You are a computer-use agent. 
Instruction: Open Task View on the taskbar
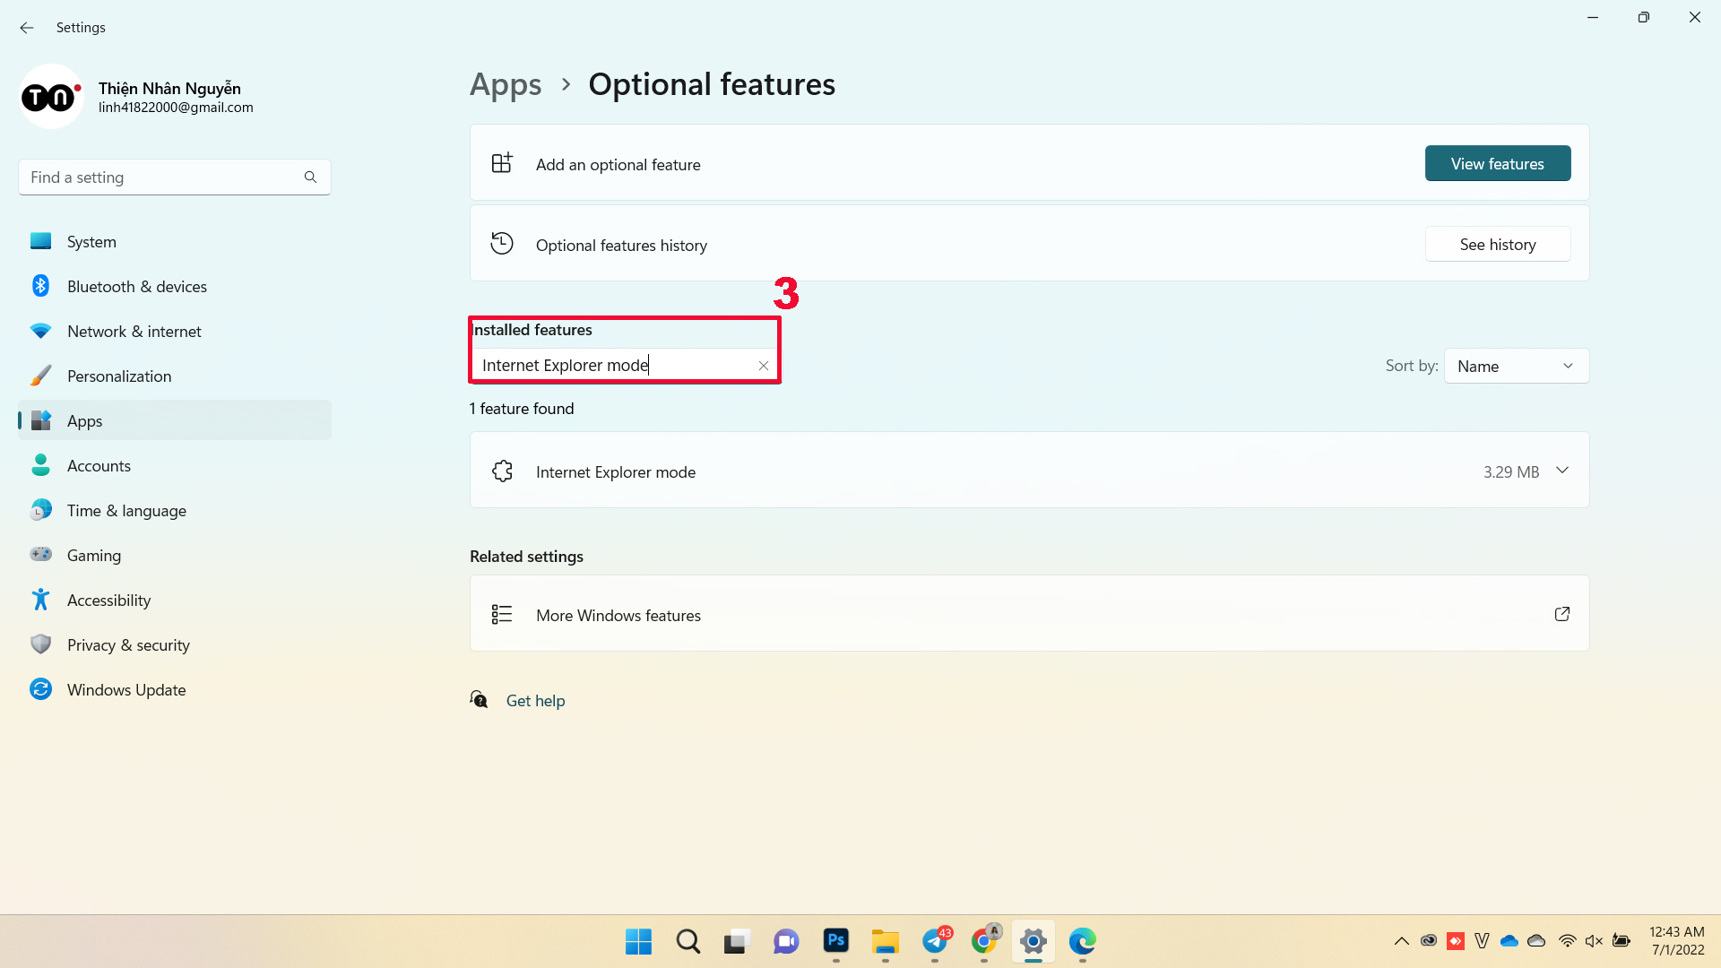pos(737,941)
